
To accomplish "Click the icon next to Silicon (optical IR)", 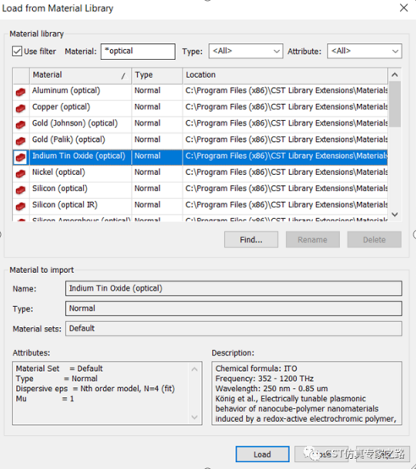I will [20, 206].
